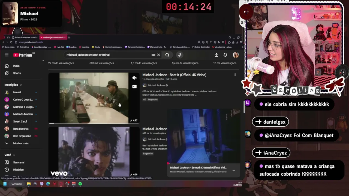Image resolution: width=349 pixels, height=196 pixels.
Task: Open Michael Jackson - Beat It (Official 4K Video) title
Action: 174,75
